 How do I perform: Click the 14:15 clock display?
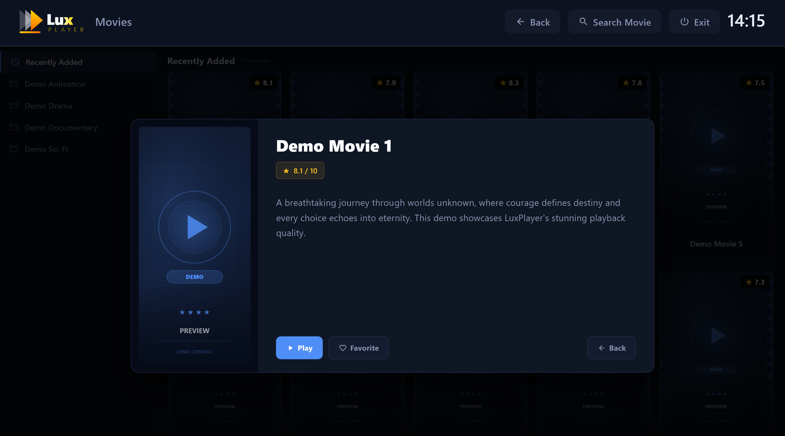pos(746,21)
